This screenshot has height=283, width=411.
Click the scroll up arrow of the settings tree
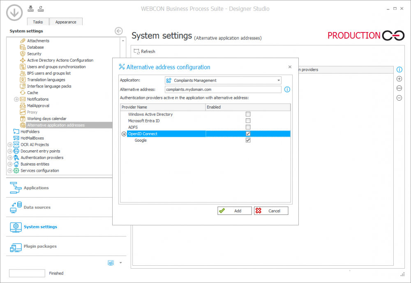coord(123,41)
